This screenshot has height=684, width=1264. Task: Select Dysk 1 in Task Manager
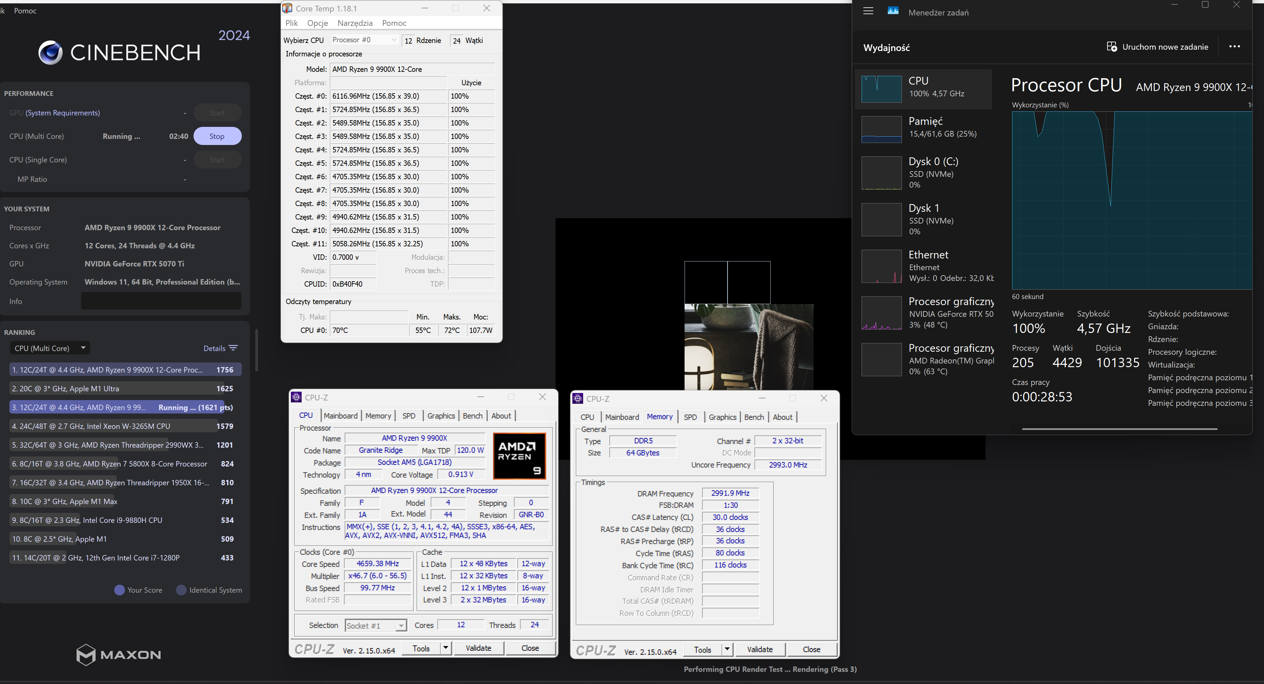(923, 219)
